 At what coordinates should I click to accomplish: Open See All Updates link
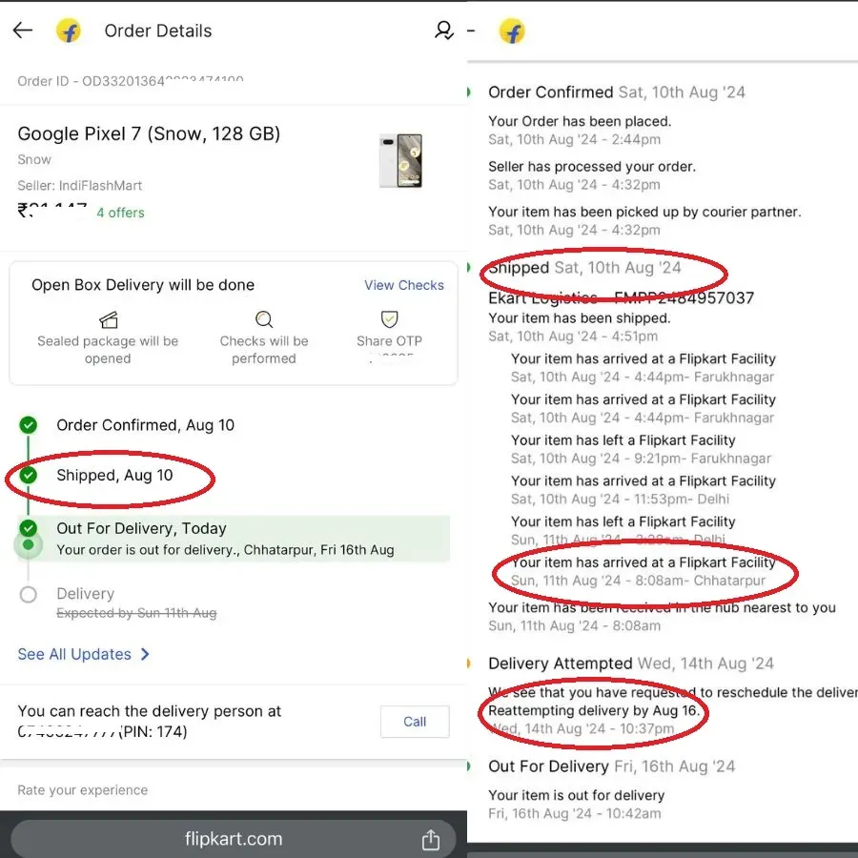[74, 654]
